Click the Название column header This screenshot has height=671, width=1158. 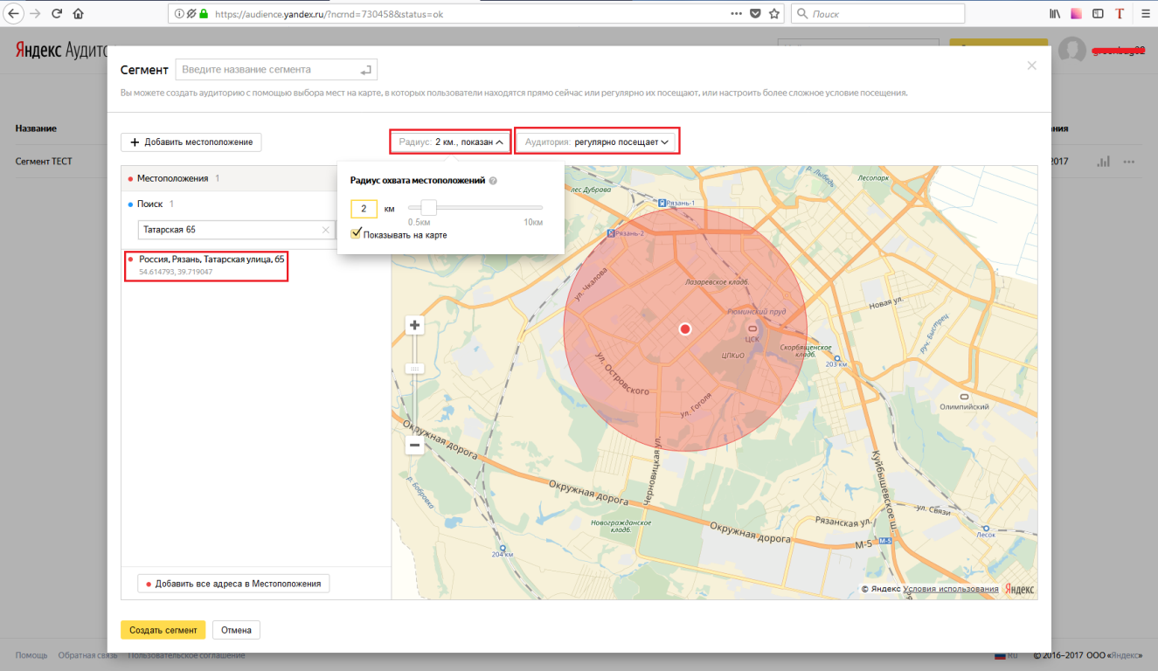tap(36, 128)
